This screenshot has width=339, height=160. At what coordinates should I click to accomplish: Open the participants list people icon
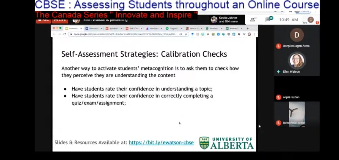(x=253, y=20)
